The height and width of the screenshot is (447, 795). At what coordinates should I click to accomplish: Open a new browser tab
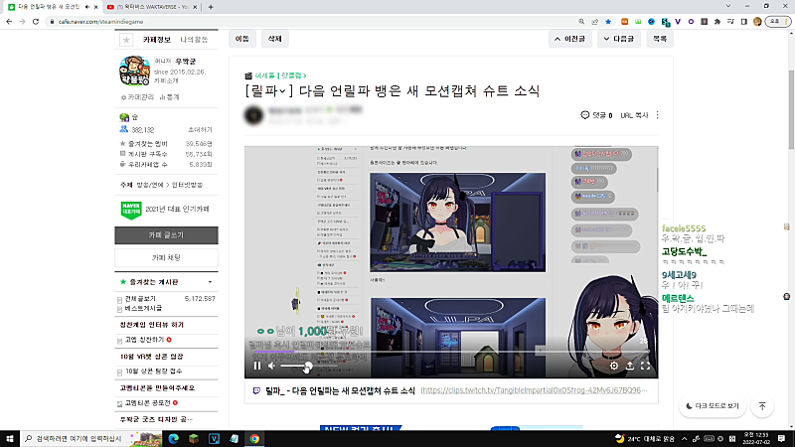click(x=211, y=7)
